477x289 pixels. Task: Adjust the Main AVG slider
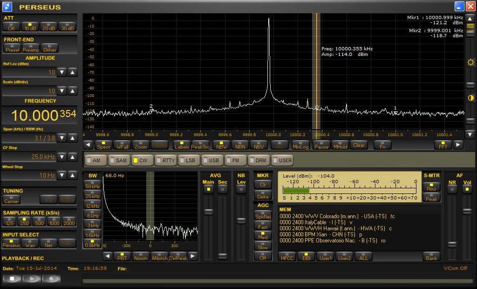208,212
